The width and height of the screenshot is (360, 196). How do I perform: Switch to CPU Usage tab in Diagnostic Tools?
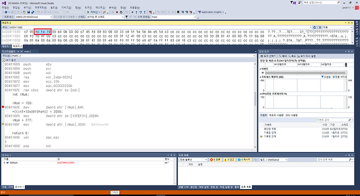tap(291, 115)
